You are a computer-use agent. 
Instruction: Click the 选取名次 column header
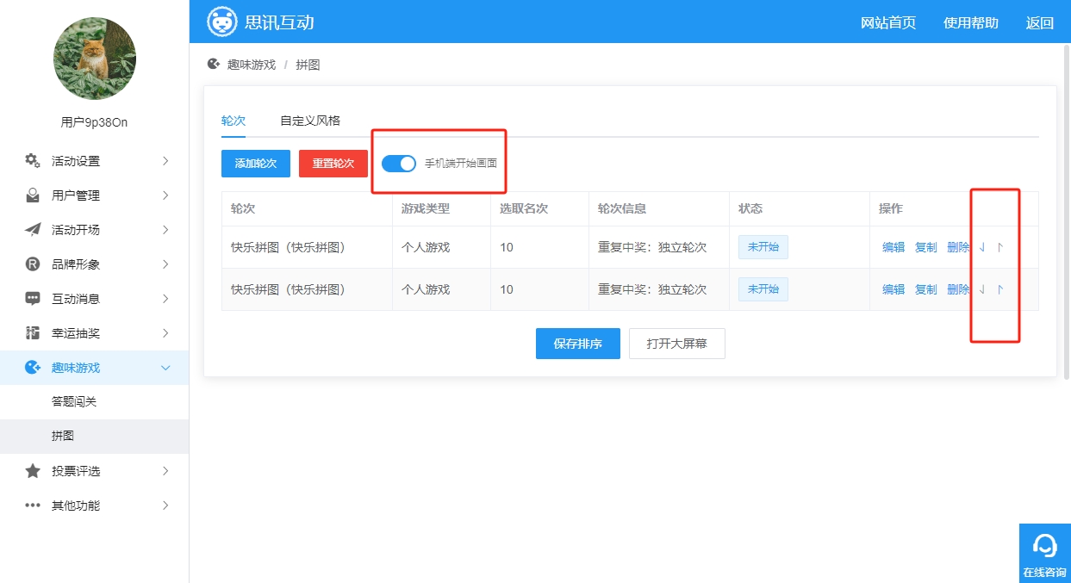524,208
